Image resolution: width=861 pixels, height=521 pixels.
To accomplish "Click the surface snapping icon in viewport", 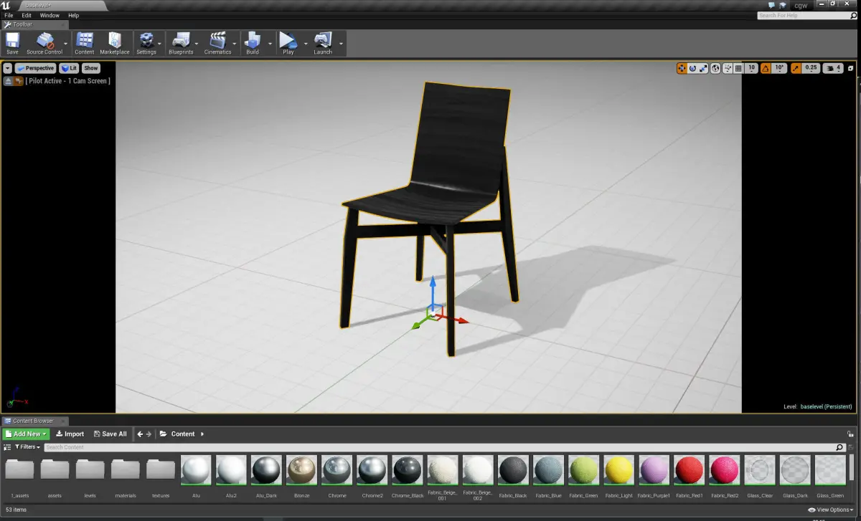I will point(728,68).
